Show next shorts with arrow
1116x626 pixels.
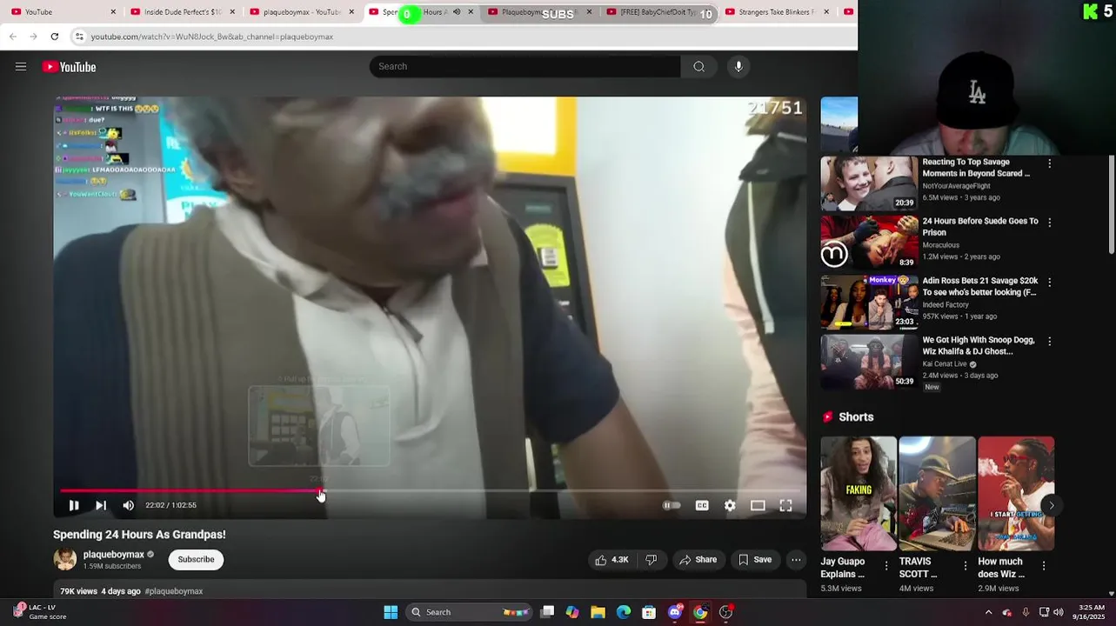(1051, 505)
